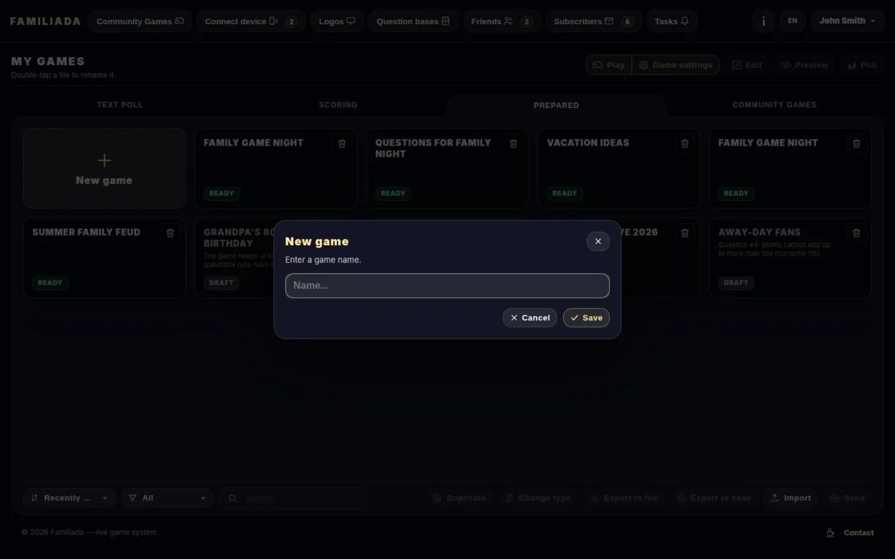
Task: Focus the game Name input field
Action: pos(447,286)
